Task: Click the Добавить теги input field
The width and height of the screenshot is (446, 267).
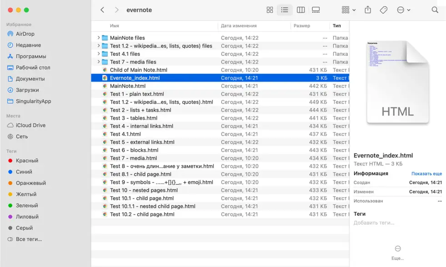Action: (374, 223)
